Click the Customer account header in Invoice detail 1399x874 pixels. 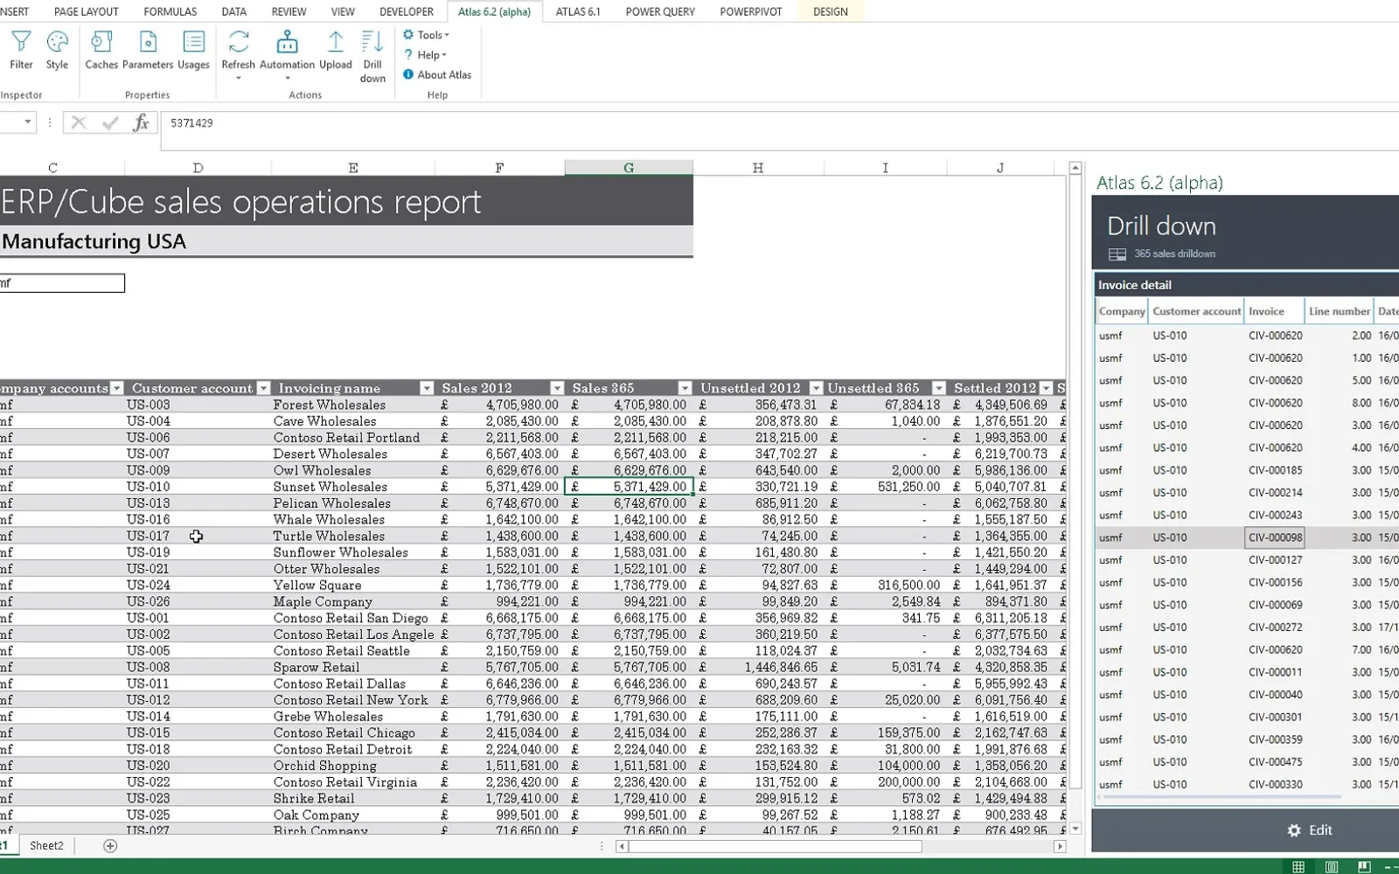point(1196,311)
